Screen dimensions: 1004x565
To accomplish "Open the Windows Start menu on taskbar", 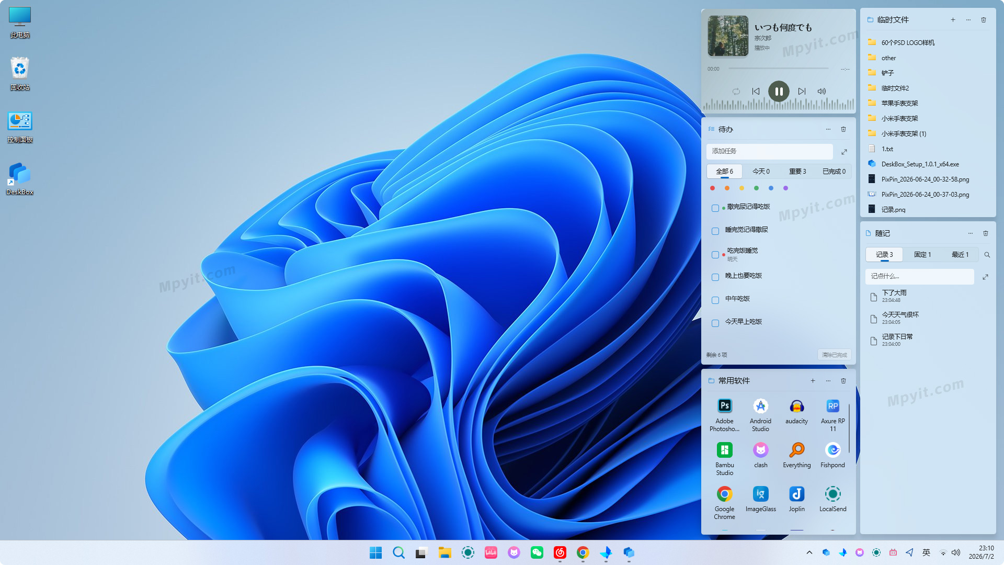I will (x=375, y=552).
